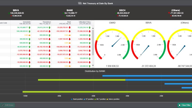The image size is (192, 108).
Task: Click table cell value 48,503,609.87
Action: click(22, 47)
